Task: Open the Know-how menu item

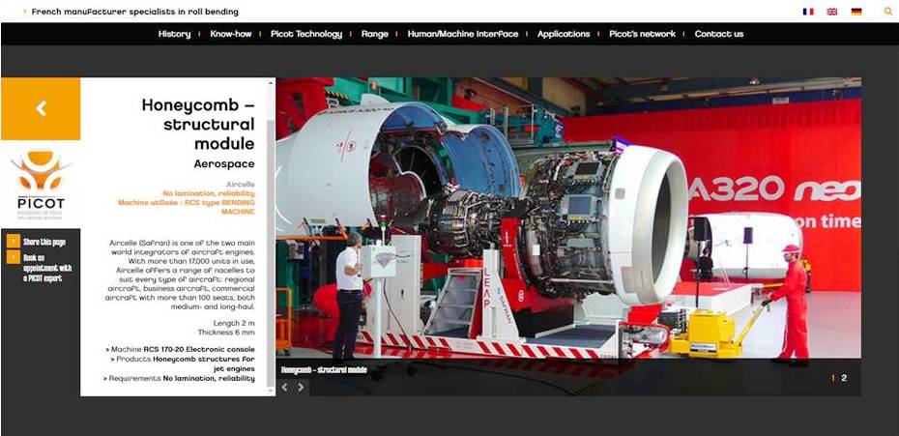Action: pos(230,34)
